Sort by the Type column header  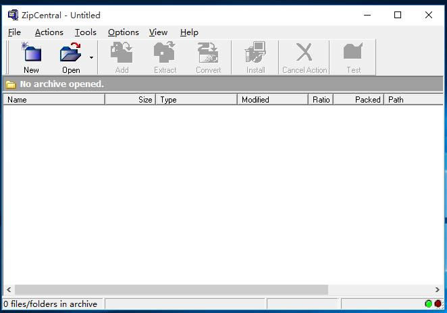[196, 100]
